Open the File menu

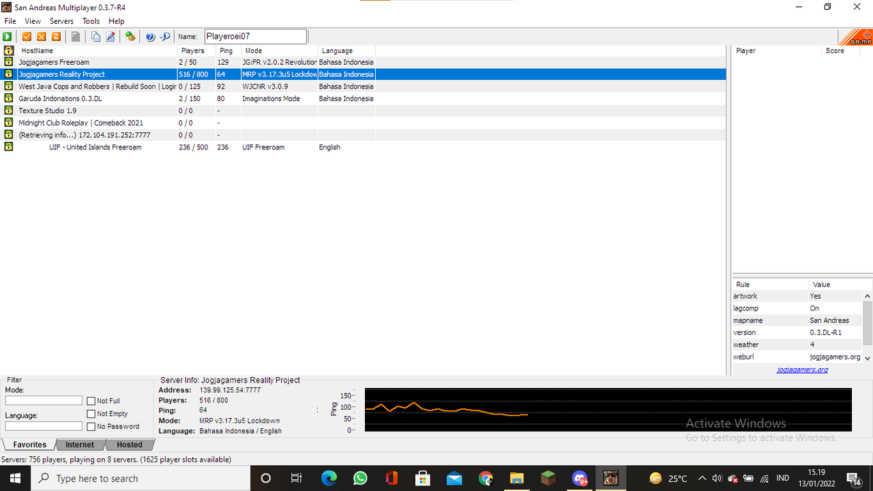[x=10, y=21]
